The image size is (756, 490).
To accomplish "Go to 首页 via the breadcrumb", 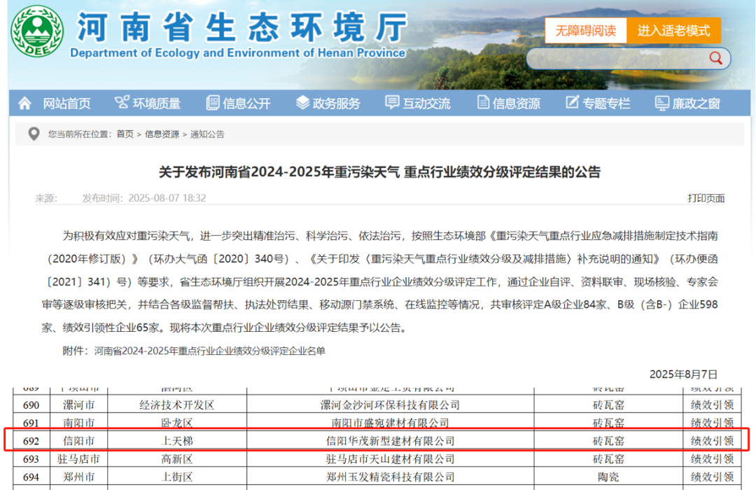I will 124,134.
